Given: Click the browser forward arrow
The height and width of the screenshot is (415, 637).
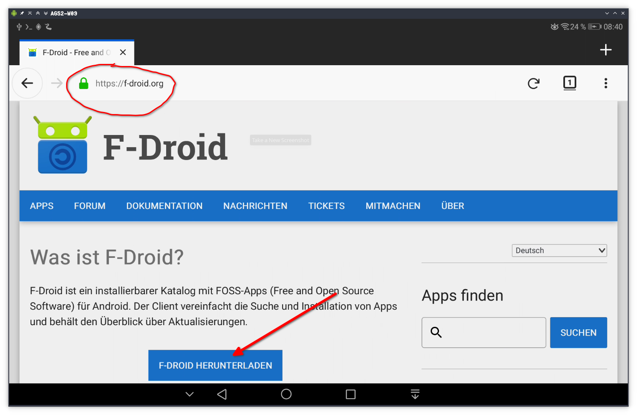Looking at the screenshot, I should coord(57,83).
